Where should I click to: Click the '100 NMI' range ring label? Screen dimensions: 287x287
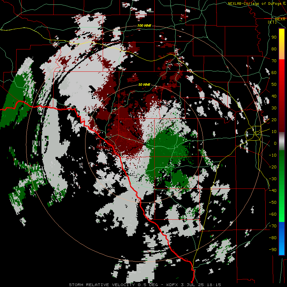coord(144,26)
